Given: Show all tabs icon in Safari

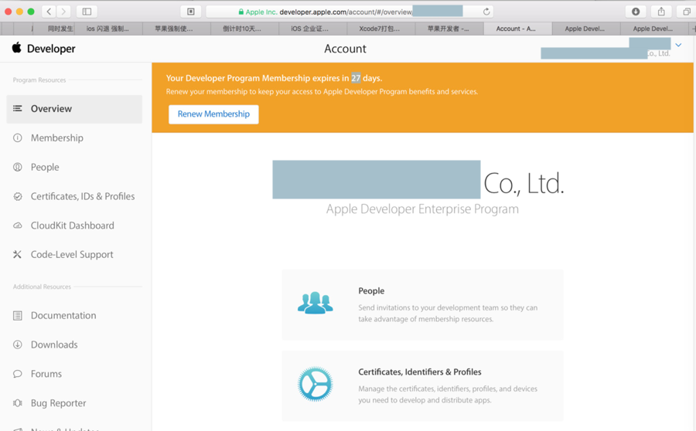Looking at the screenshot, I should pyautogui.click(x=686, y=12).
